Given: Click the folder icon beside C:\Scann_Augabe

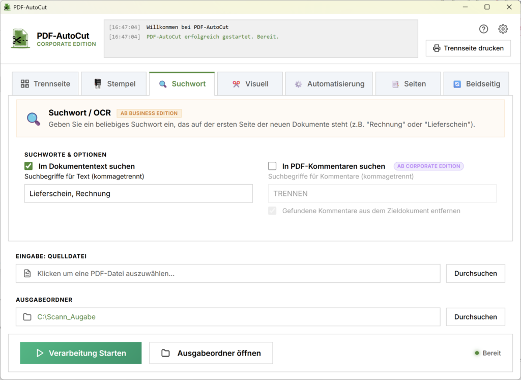Looking at the screenshot, I should pyautogui.click(x=27, y=317).
